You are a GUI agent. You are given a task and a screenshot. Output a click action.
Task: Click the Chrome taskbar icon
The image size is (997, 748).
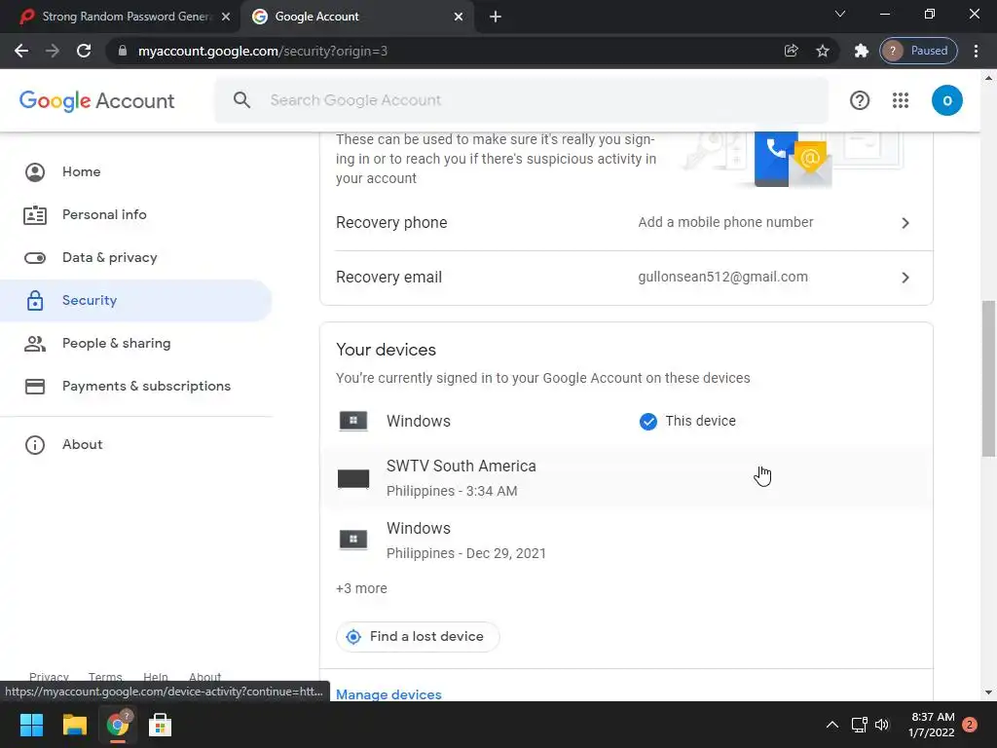click(118, 725)
